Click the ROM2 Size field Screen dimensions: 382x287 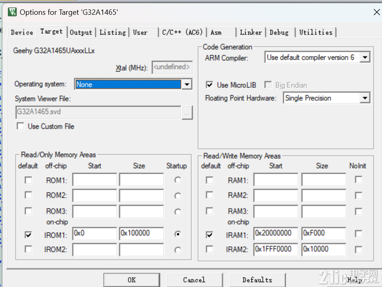(142, 195)
